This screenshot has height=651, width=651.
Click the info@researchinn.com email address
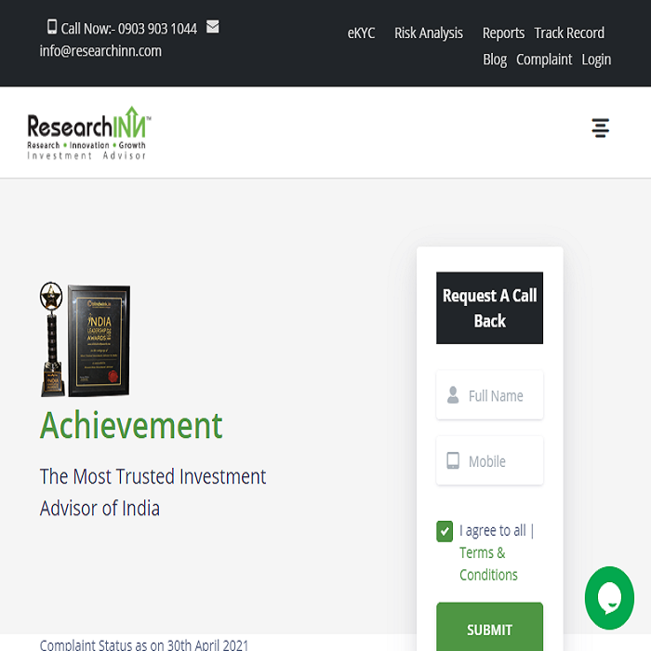click(x=100, y=51)
